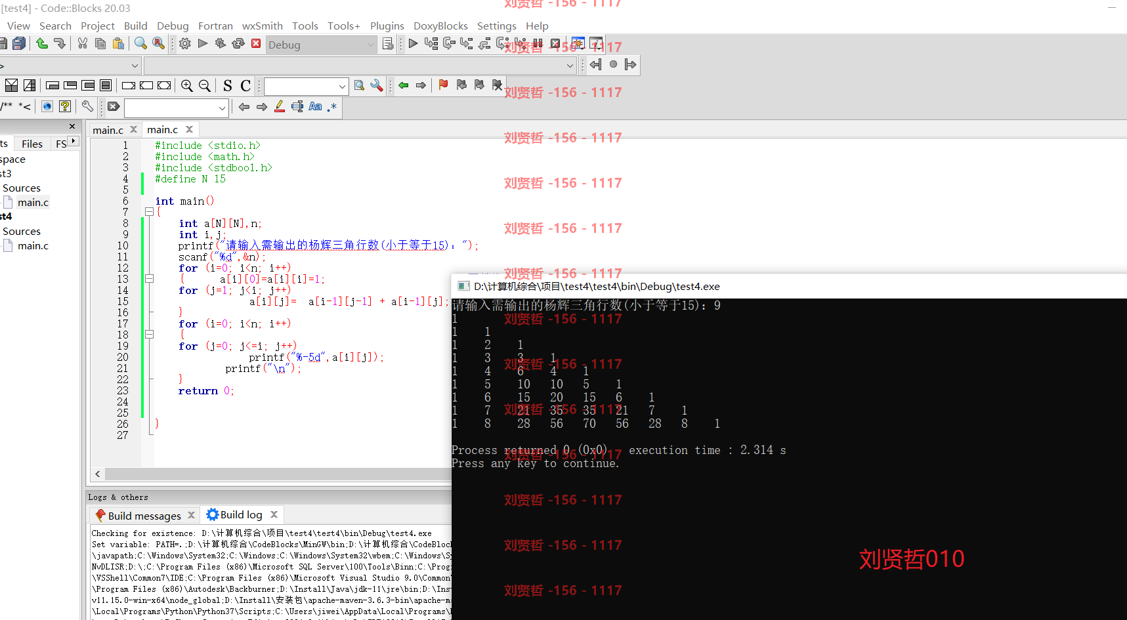Click the Build gear icon

pyautogui.click(x=185, y=43)
